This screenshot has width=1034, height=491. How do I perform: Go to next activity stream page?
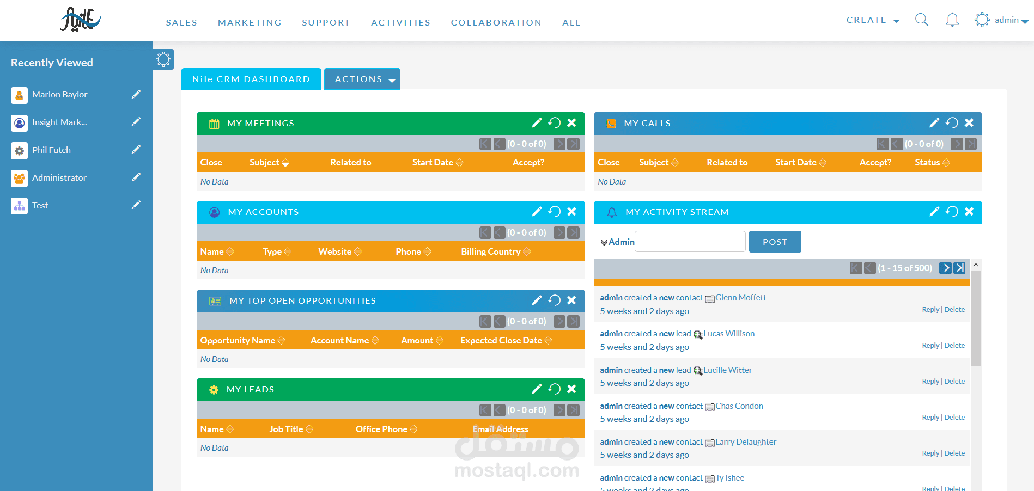(945, 268)
